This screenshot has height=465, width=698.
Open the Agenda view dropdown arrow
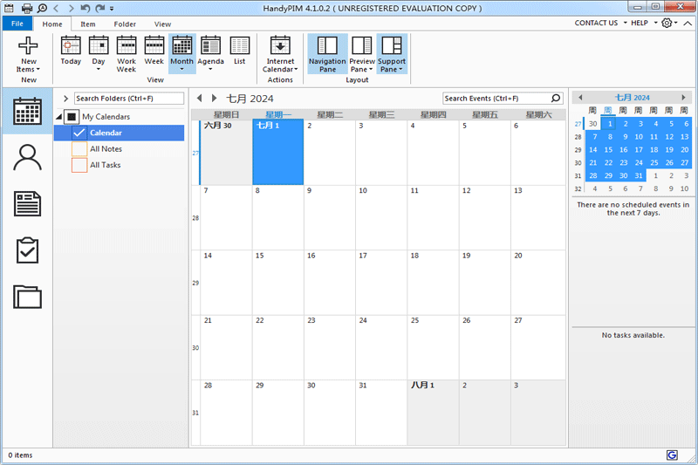(210, 70)
